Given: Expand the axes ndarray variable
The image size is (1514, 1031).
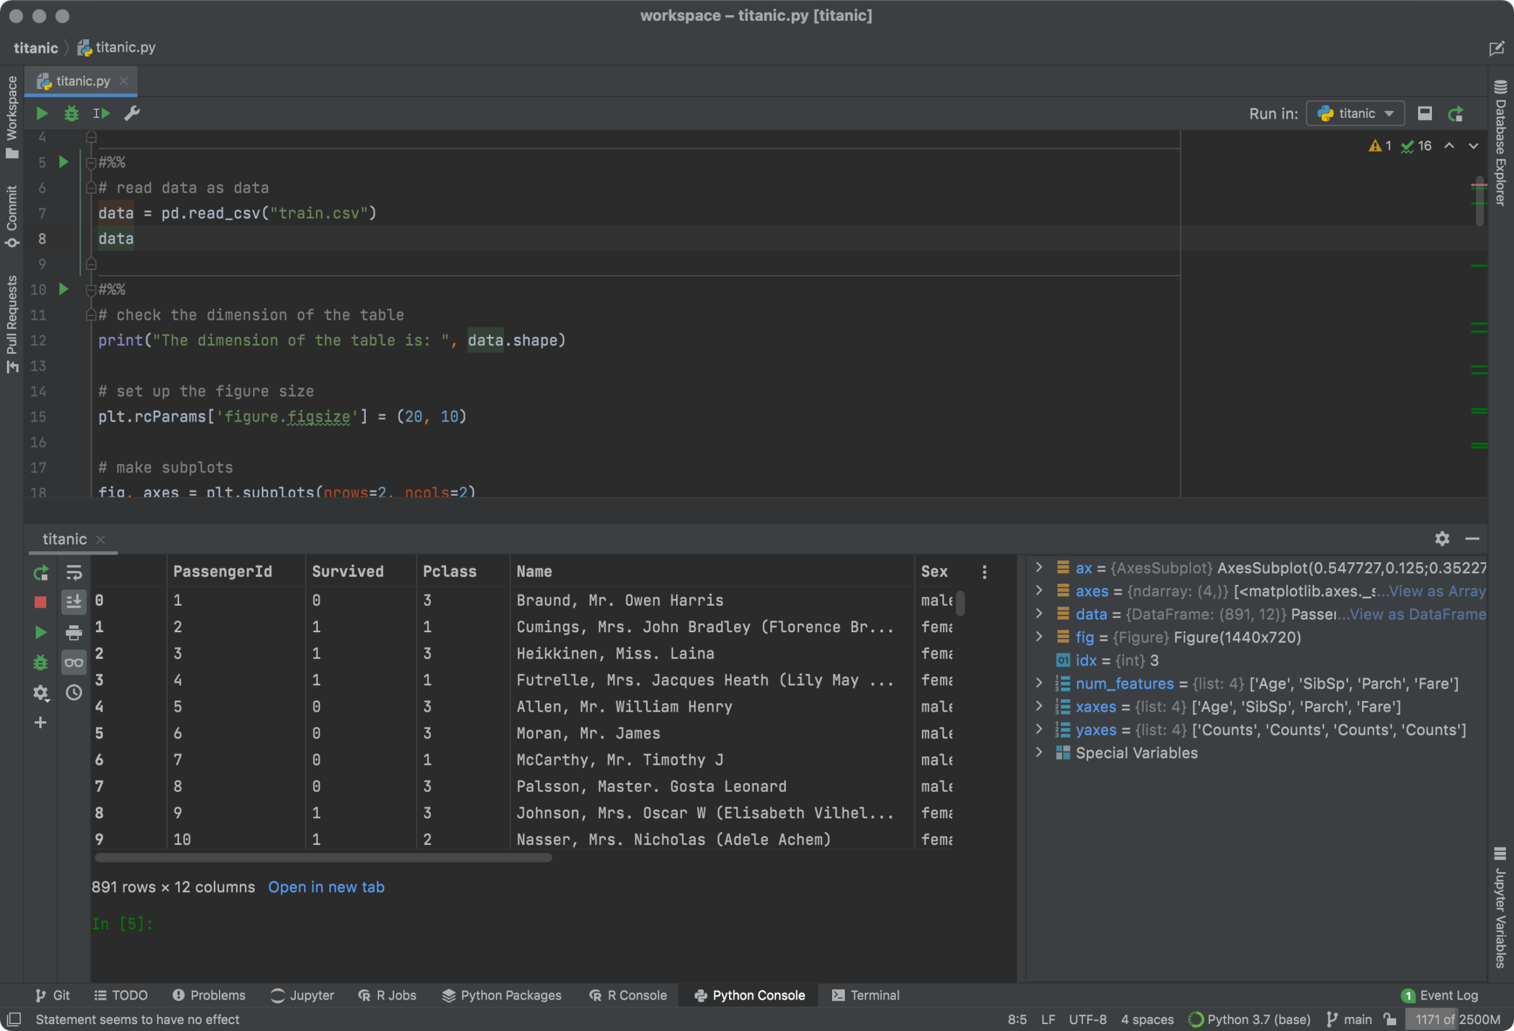Looking at the screenshot, I should pyautogui.click(x=1039, y=591).
